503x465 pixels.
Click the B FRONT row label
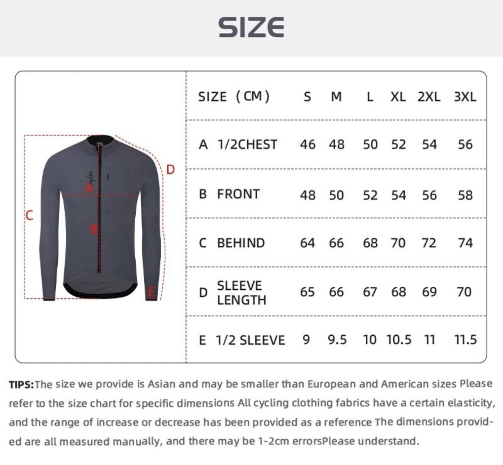pyautogui.click(x=229, y=194)
